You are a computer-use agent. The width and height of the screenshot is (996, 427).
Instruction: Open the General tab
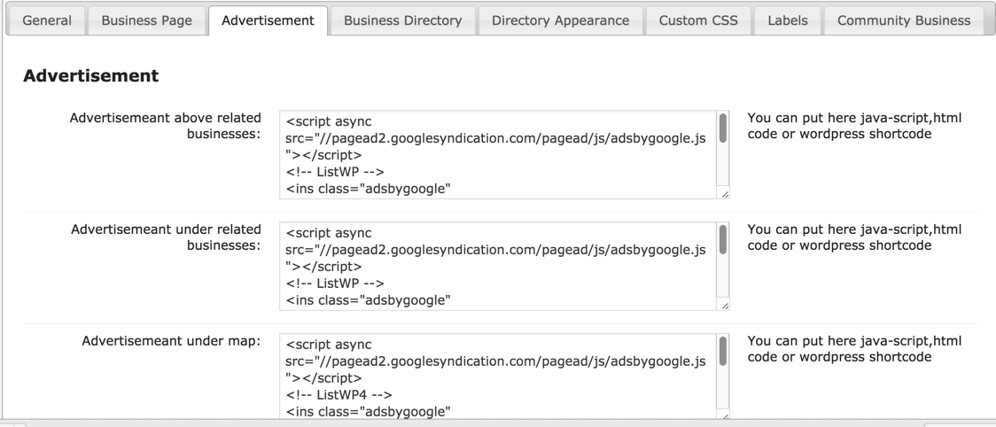coord(47,20)
